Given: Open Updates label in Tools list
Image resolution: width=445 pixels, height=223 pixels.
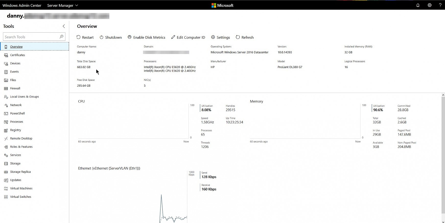Looking at the screenshot, I should pyautogui.click(x=16, y=180).
